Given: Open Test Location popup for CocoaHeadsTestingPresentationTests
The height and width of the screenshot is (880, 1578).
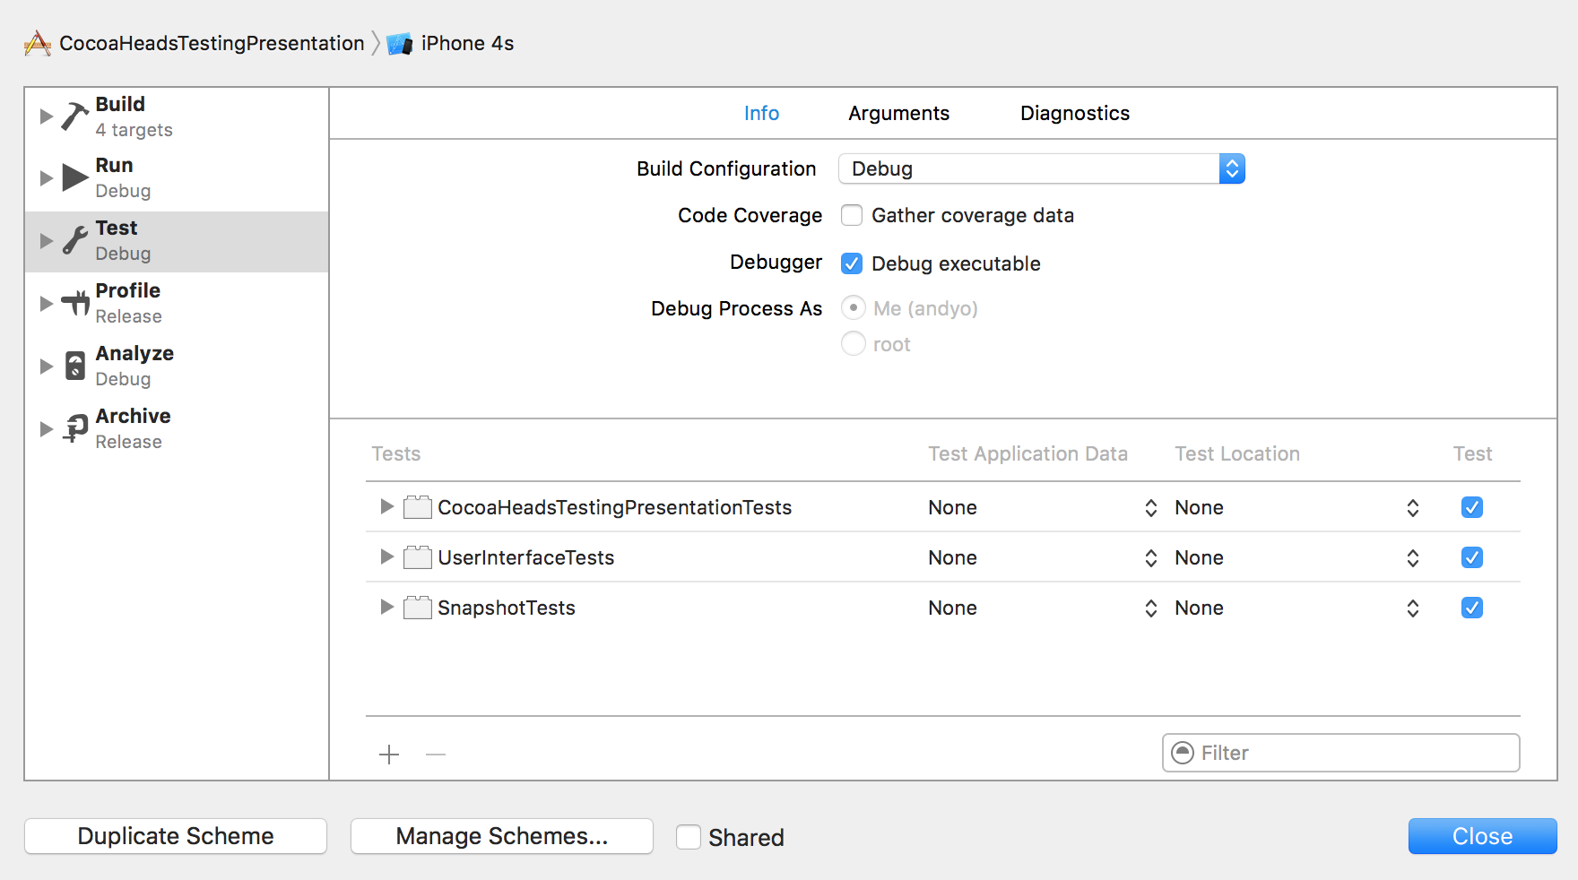Looking at the screenshot, I should click(x=1297, y=508).
